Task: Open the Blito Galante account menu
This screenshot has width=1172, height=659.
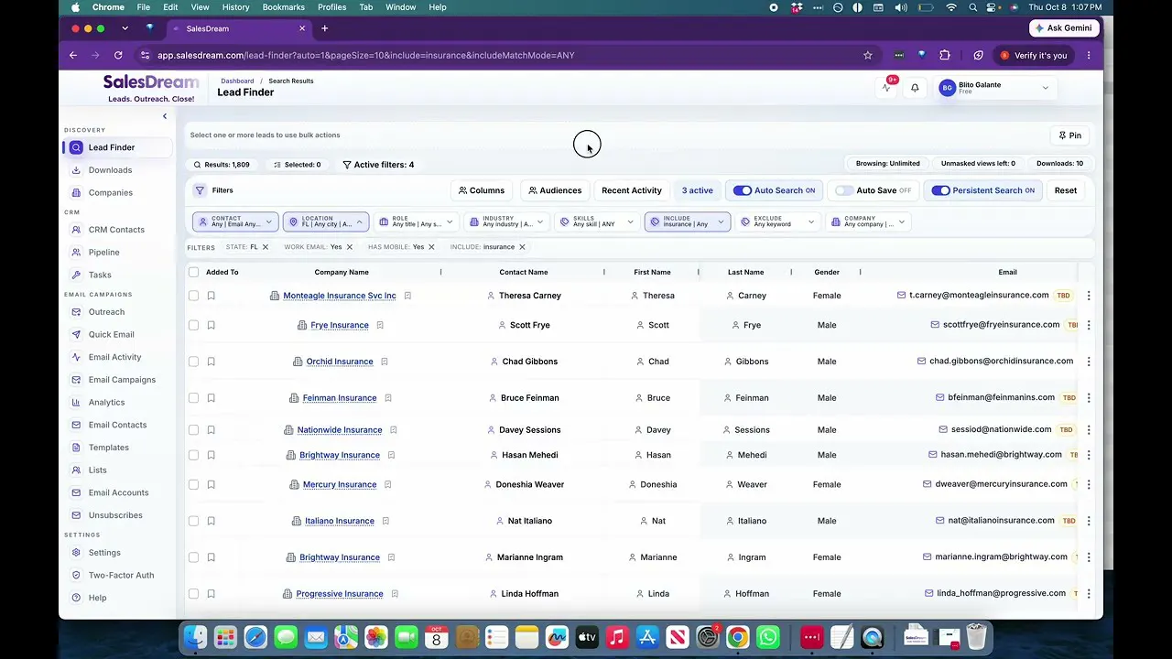Action: (995, 88)
